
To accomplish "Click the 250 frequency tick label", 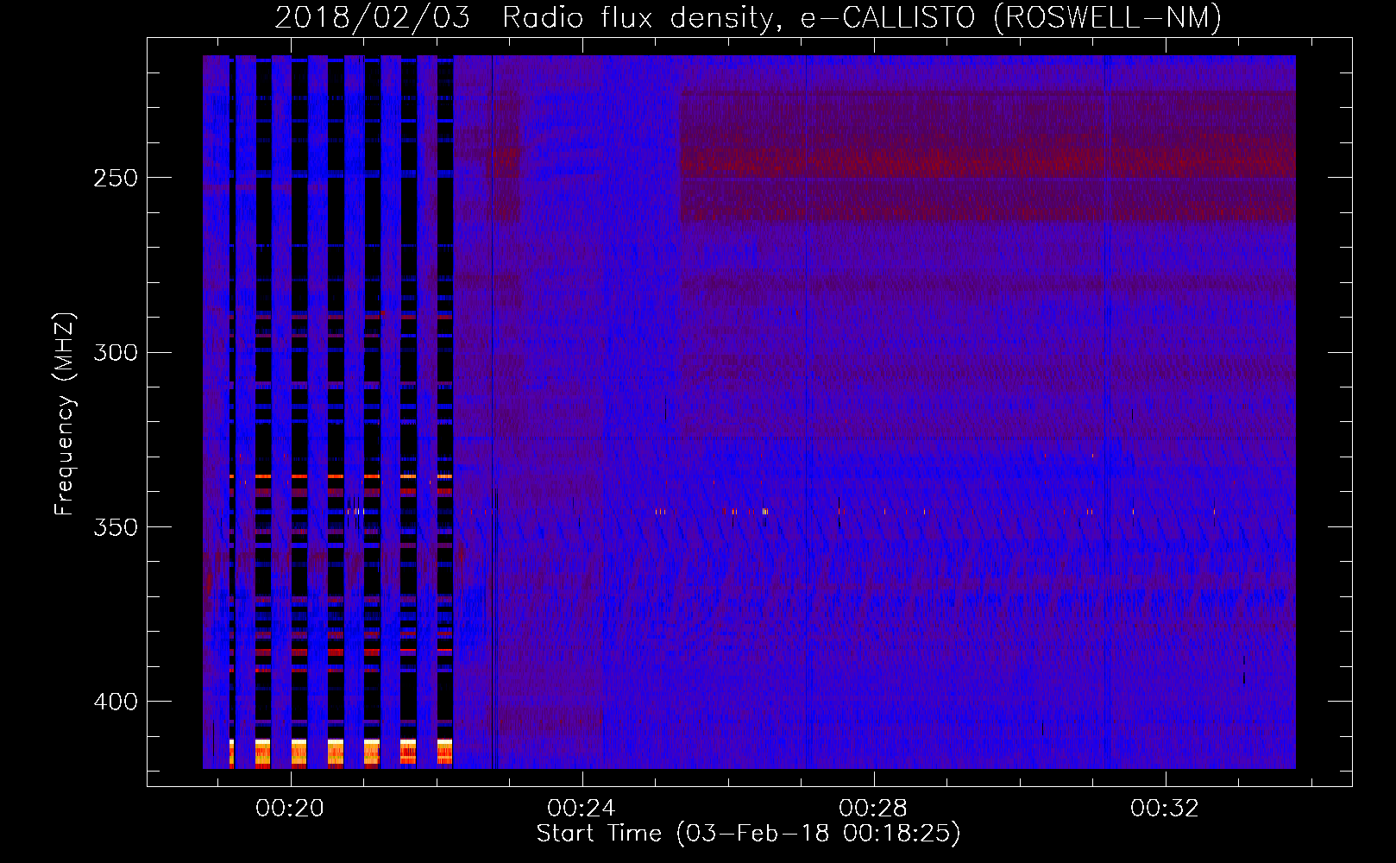I will [115, 179].
